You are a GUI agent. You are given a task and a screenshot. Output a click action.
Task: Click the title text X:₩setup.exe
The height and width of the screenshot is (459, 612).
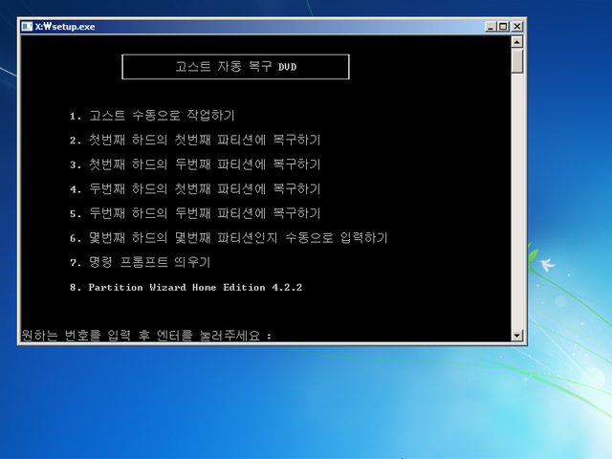click(65, 27)
